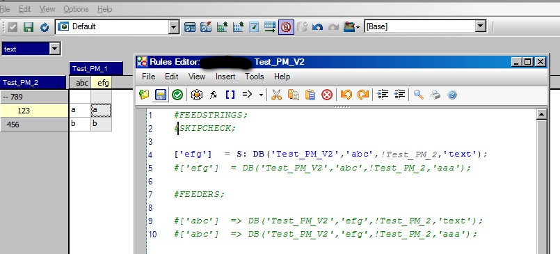Click the Save icon in Rules Editor toolbar
Viewport: 560px width, 254px height.
(x=161, y=95)
